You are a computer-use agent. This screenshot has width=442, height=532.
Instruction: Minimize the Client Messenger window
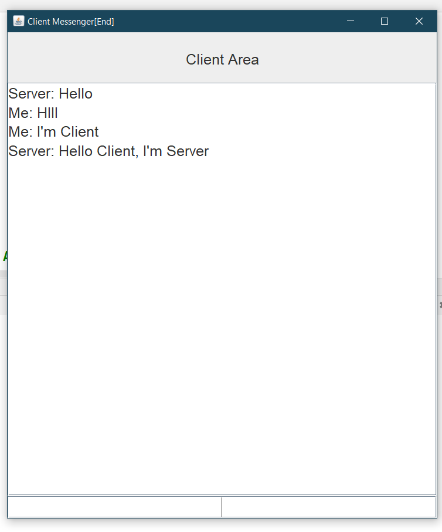pos(351,21)
